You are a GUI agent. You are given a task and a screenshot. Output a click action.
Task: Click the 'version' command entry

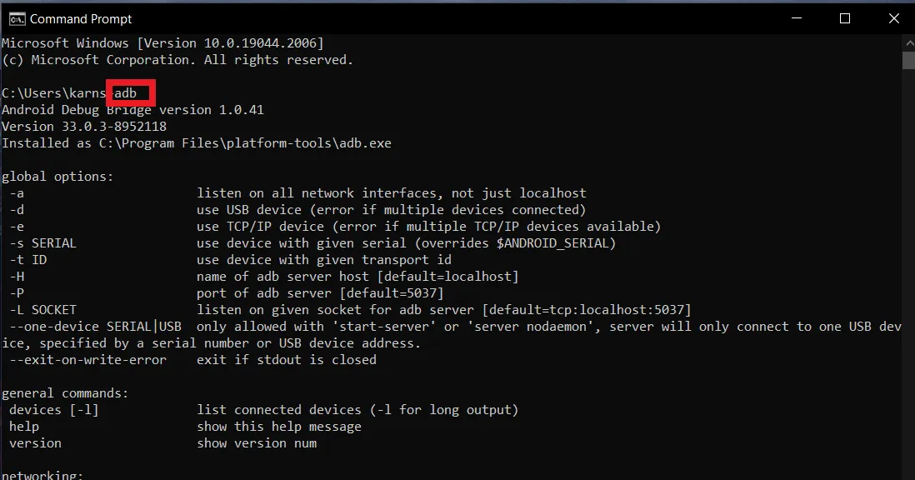[x=35, y=443]
